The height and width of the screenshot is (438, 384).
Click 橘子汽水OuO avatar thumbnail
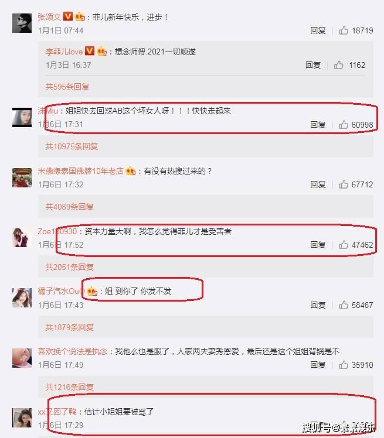22,298
